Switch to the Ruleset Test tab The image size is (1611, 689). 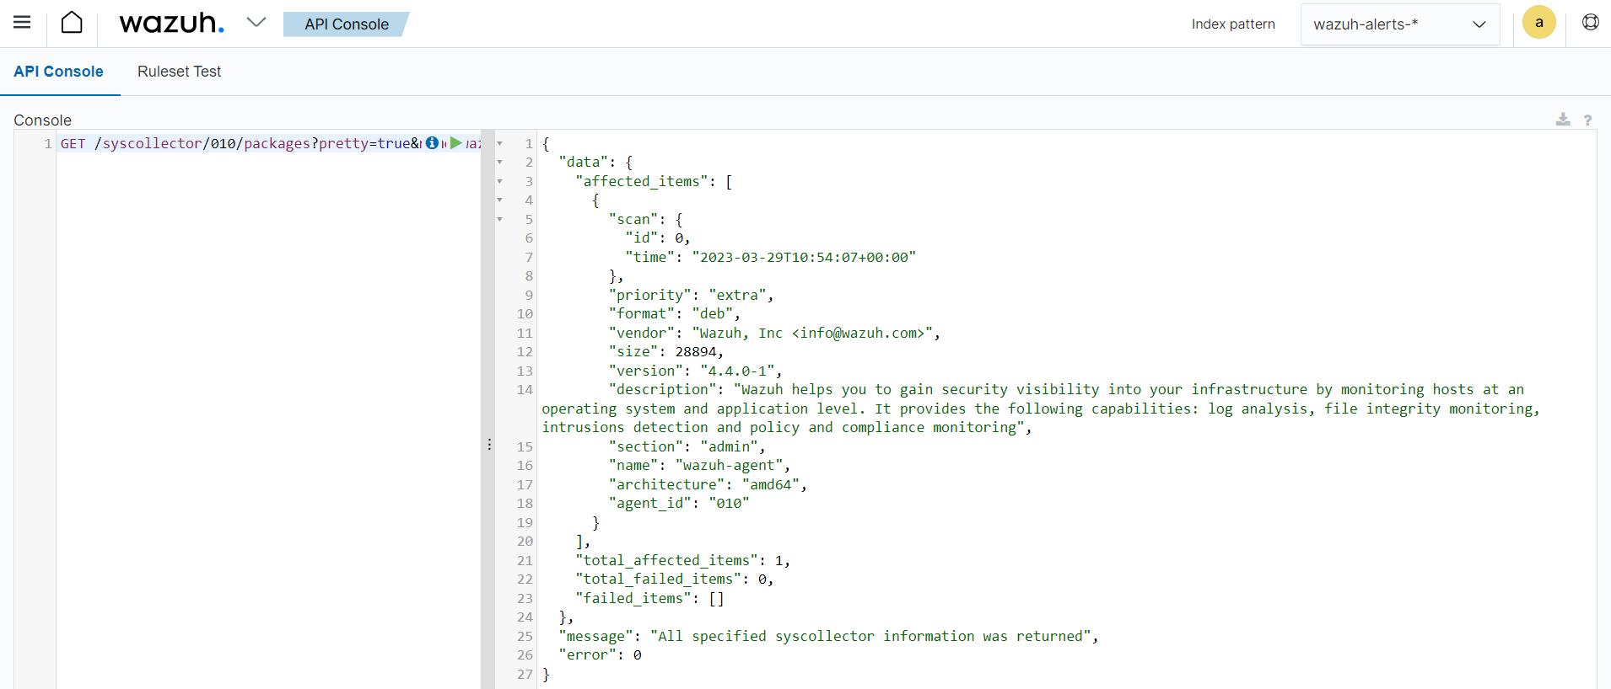tap(179, 72)
